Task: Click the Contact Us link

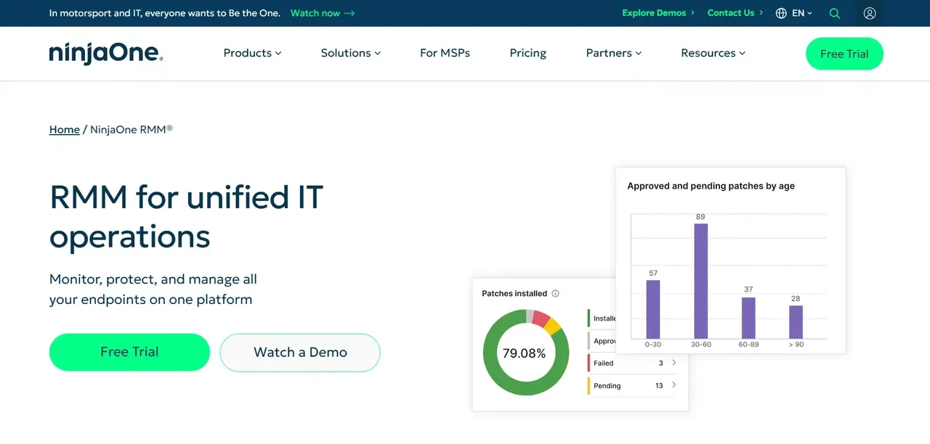Action: point(735,13)
